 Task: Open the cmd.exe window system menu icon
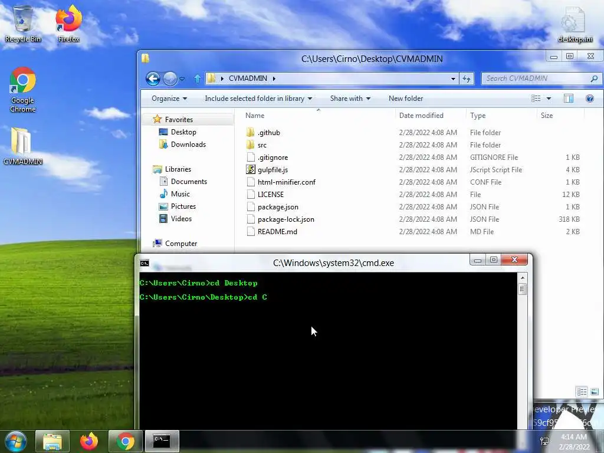click(x=145, y=263)
